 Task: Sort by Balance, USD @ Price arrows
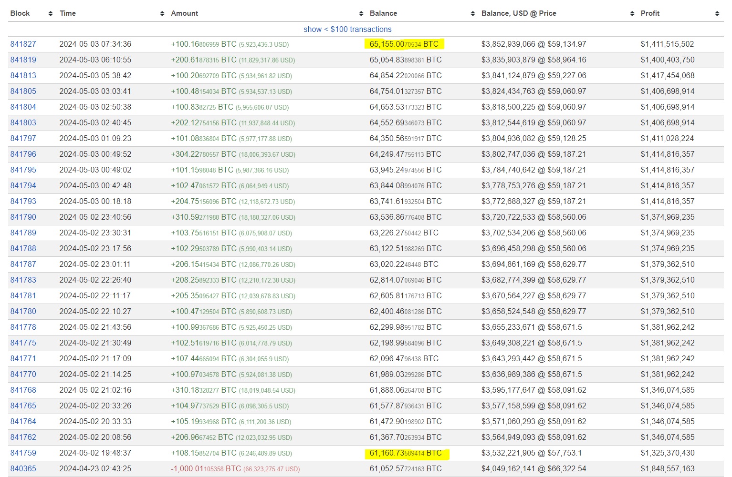632,14
